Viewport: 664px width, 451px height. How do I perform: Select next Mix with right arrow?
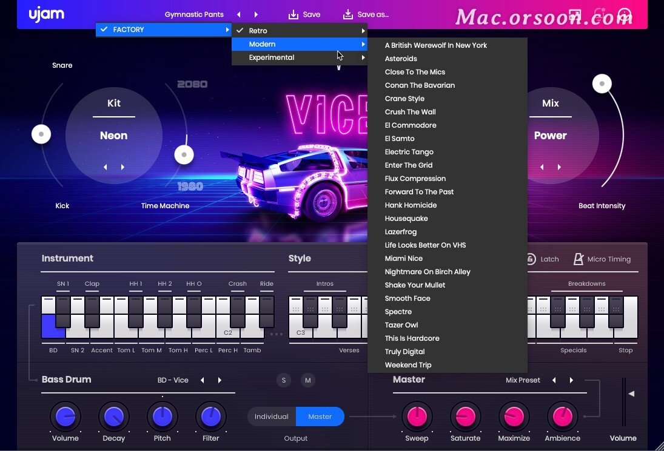pyautogui.click(x=559, y=167)
